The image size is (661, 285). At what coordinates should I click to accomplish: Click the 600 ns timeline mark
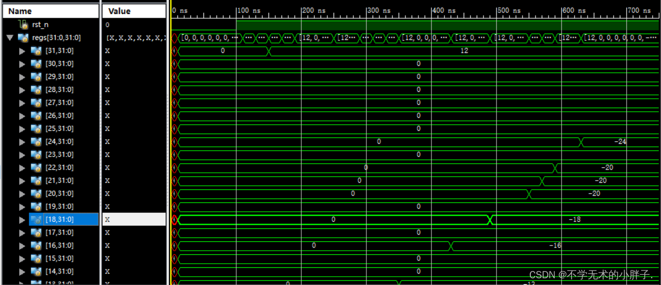(x=573, y=10)
